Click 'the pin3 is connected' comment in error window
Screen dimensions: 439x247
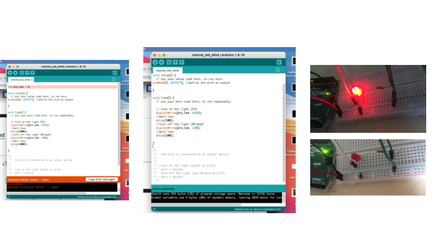pyautogui.click(x=43, y=160)
